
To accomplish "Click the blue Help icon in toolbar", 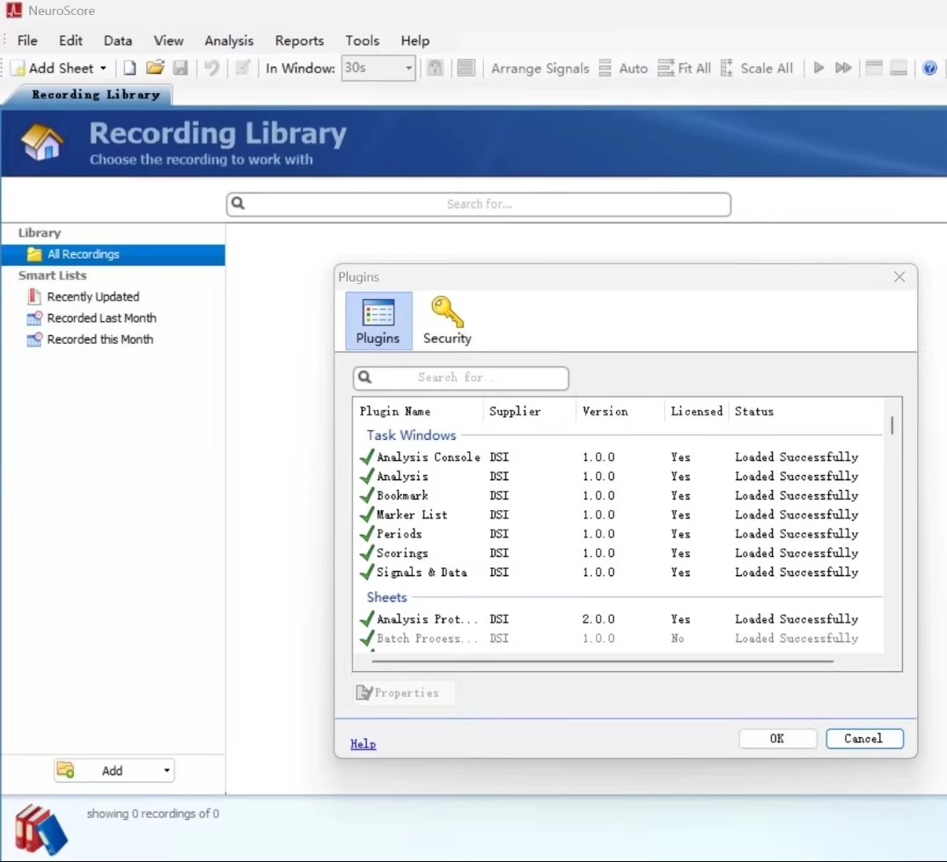I will click(x=929, y=68).
